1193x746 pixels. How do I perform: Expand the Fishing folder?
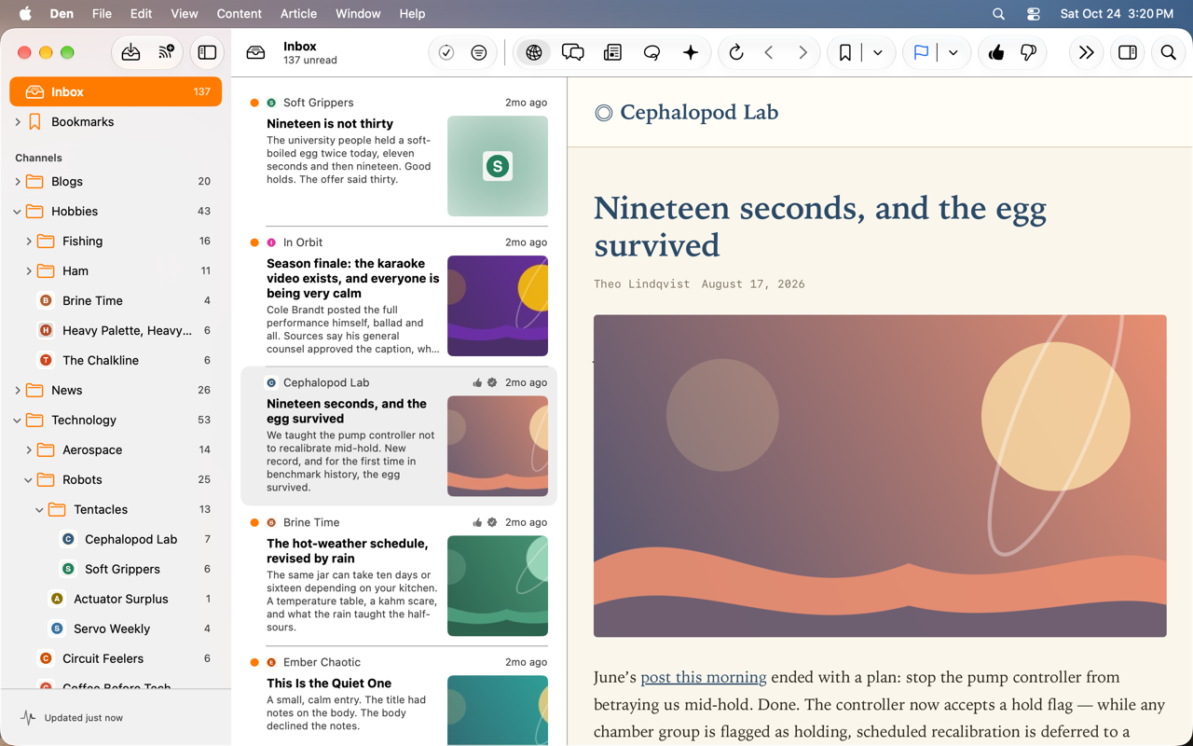(29, 242)
